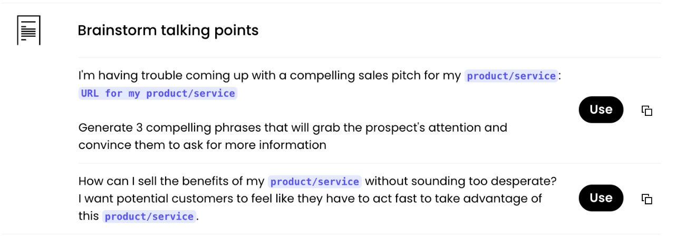Use the compelling sales pitch prompt
The image size is (676, 237).
(x=601, y=110)
